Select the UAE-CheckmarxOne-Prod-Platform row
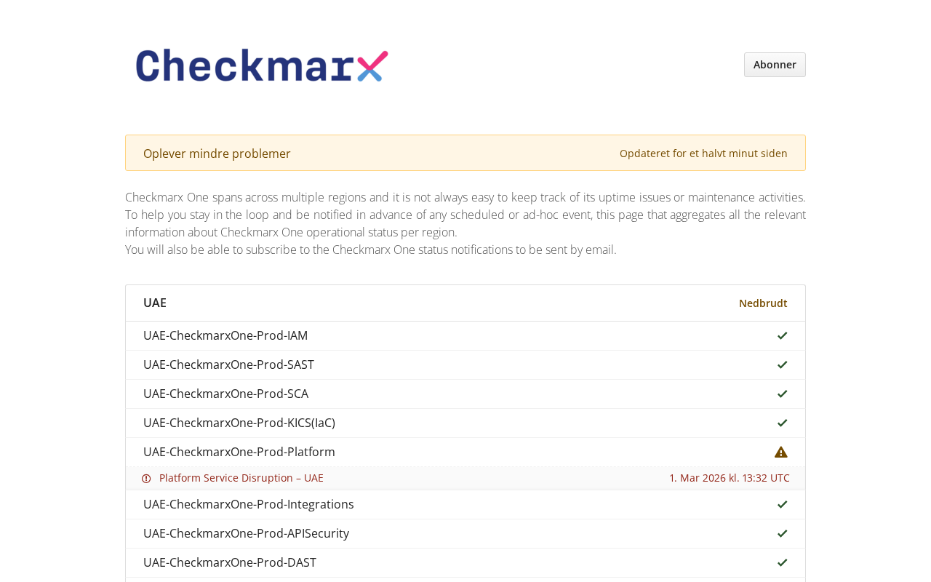Viewport: 931px width, 582px height. (465, 452)
